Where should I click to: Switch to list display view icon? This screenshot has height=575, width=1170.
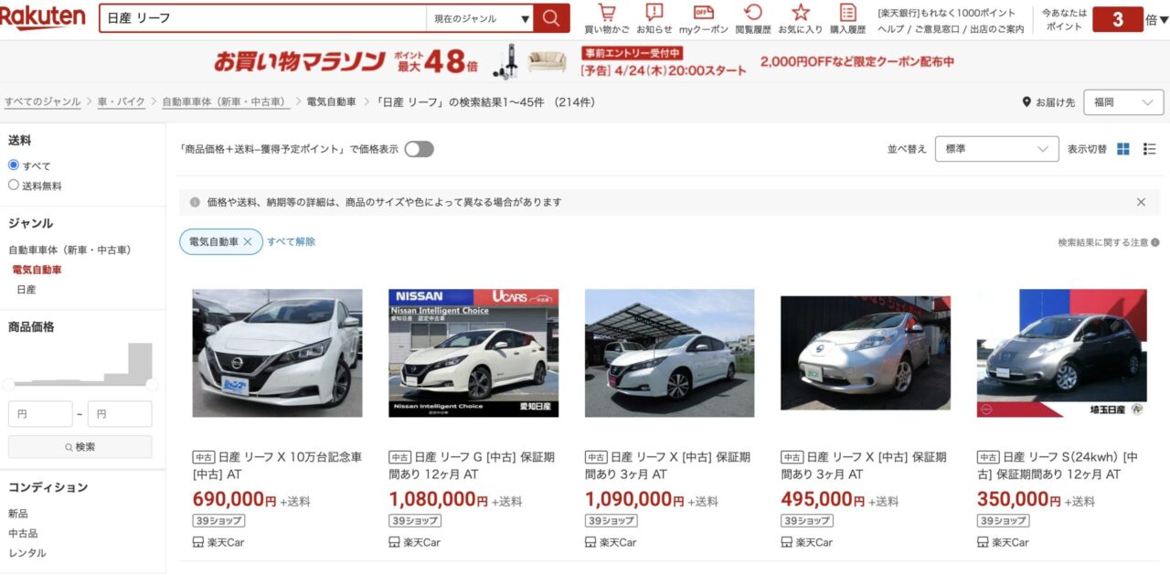1150,149
